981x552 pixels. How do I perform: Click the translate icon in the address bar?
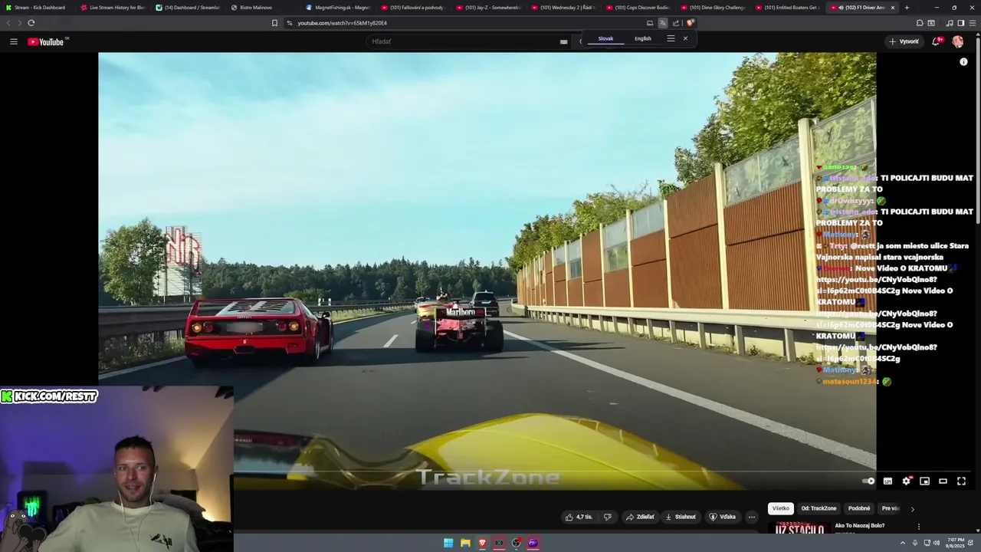click(x=663, y=23)
